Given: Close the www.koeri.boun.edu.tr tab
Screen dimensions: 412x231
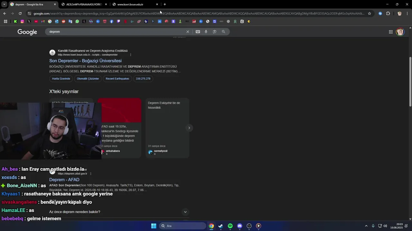Looking at the screenshot, I should 157,4.
